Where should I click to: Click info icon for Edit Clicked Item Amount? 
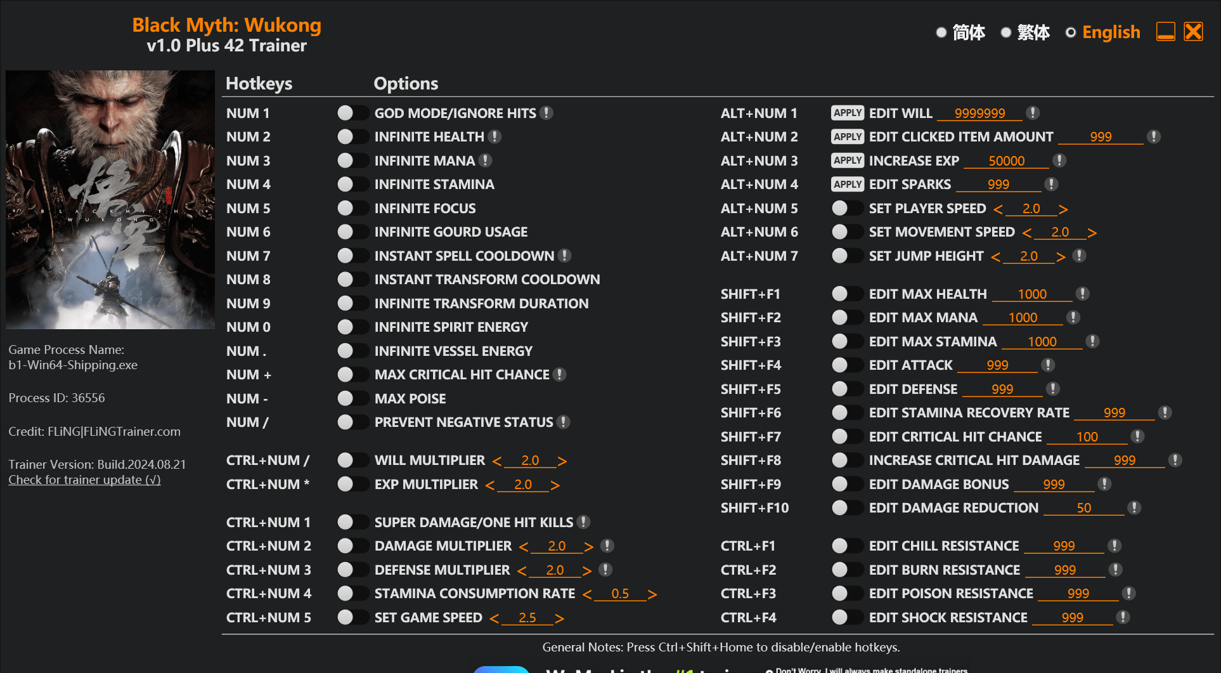[x=1154, y=136]
